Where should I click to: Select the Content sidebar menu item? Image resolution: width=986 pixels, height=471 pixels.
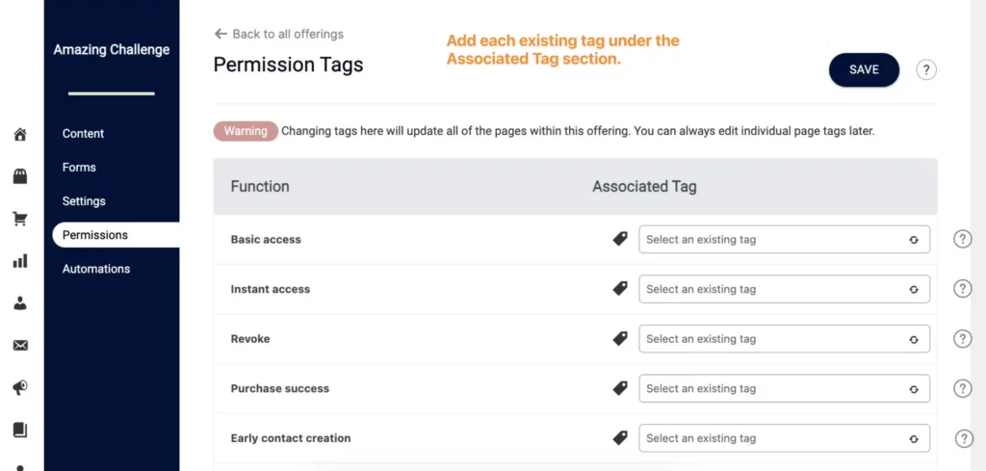83,133
